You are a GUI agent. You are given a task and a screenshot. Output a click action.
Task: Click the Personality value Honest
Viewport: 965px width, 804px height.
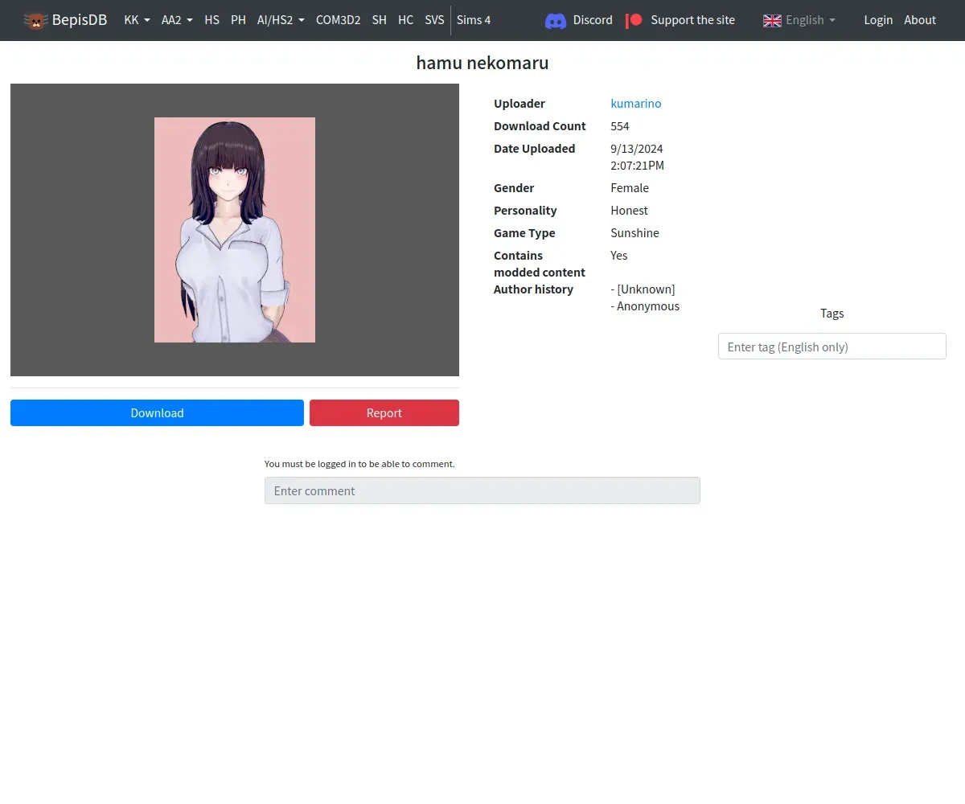click(x=629, y=211)
